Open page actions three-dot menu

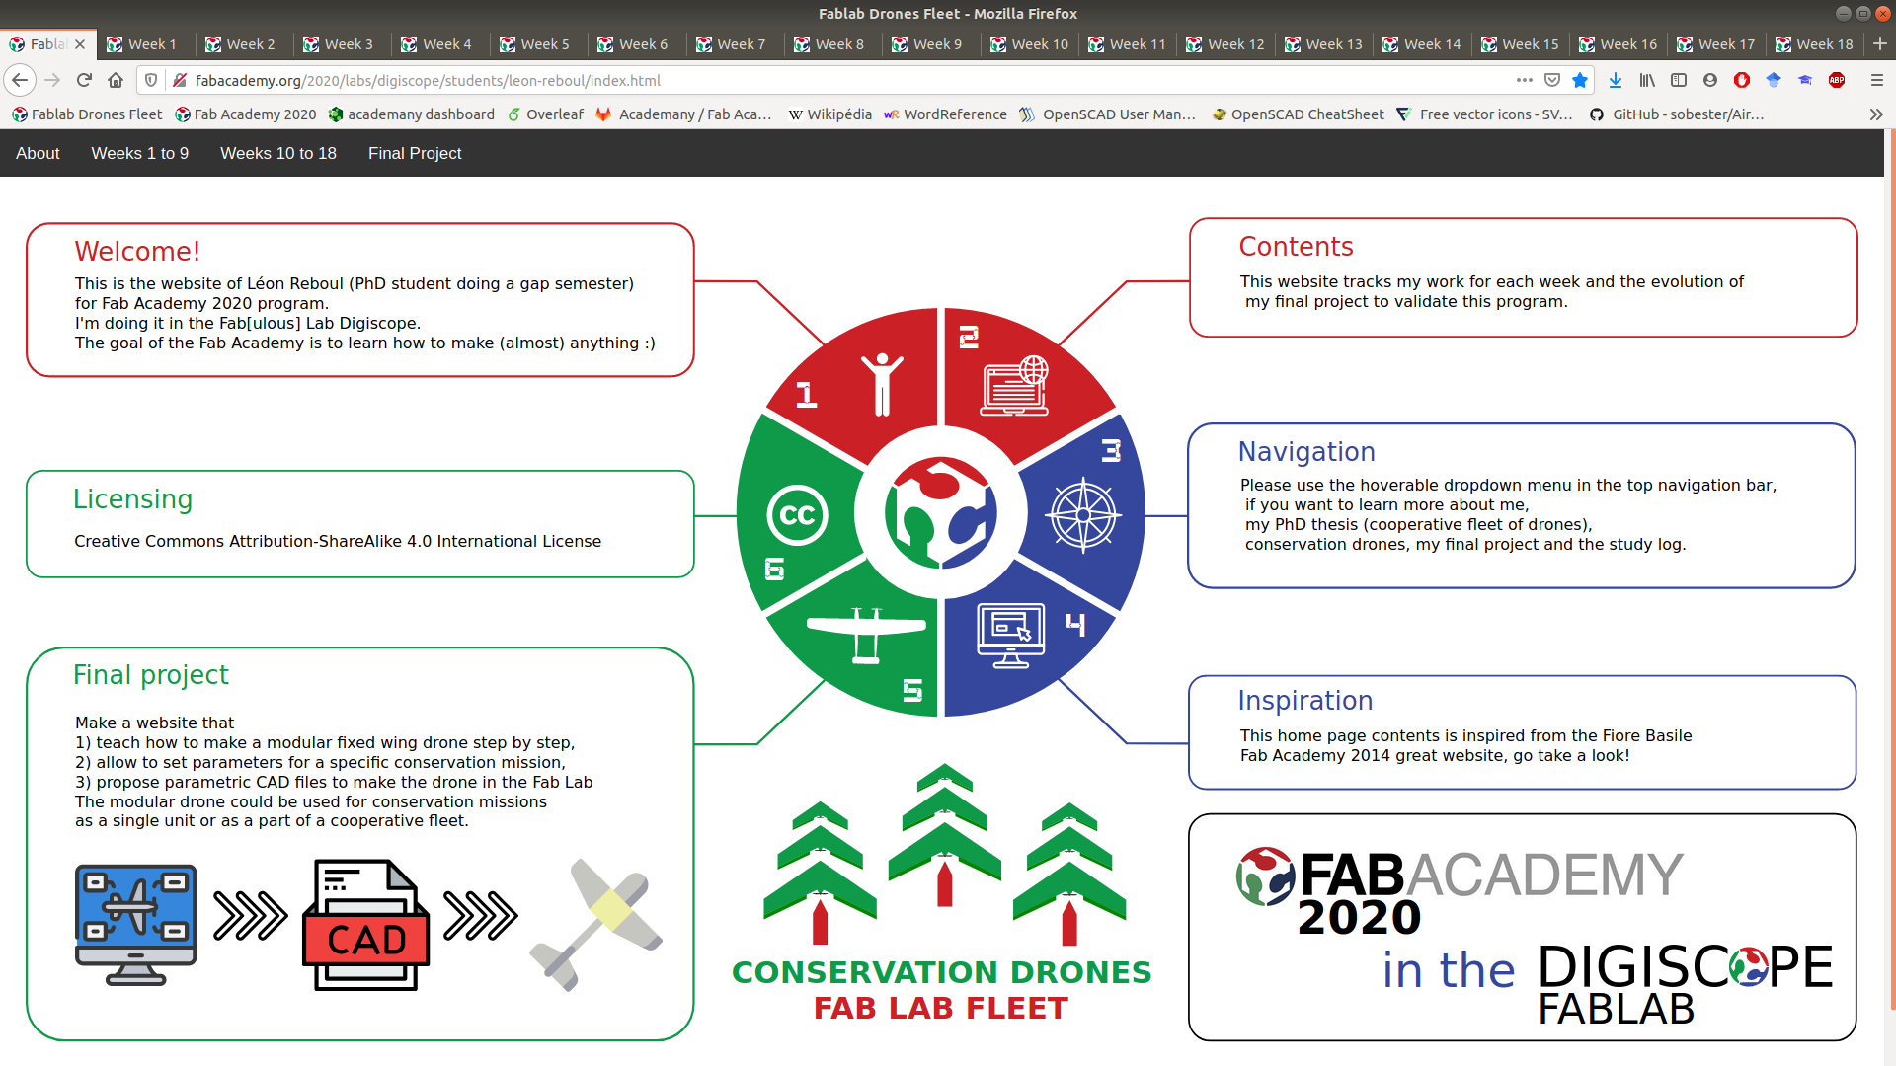point(1525,80)
